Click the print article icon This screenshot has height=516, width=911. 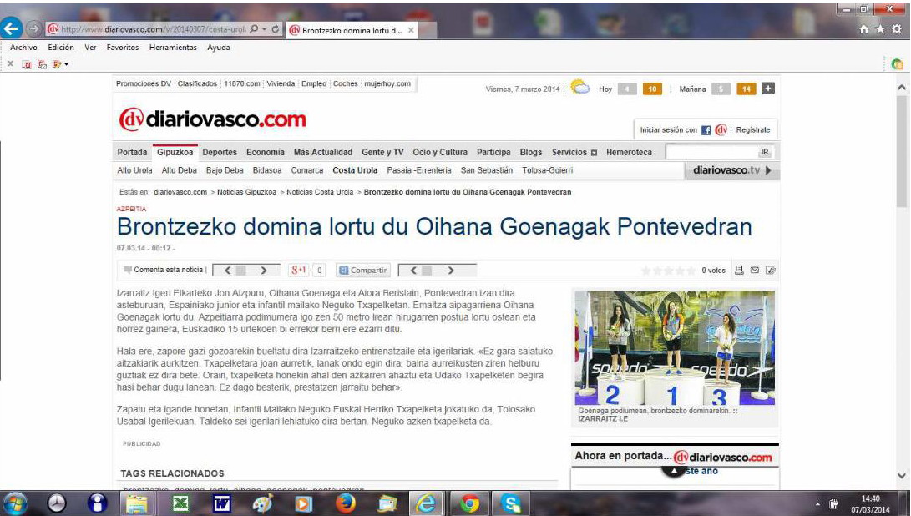tap(738, 271)
